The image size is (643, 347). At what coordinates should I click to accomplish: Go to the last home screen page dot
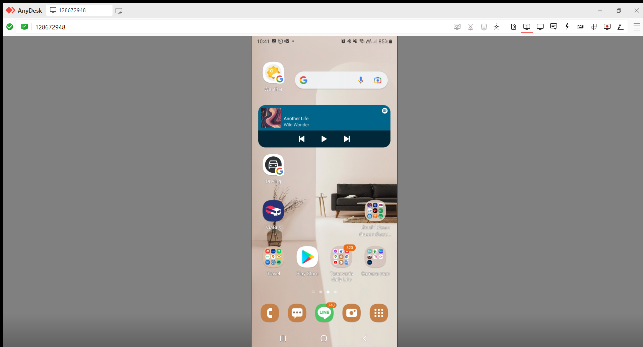[x=335, y=292]
